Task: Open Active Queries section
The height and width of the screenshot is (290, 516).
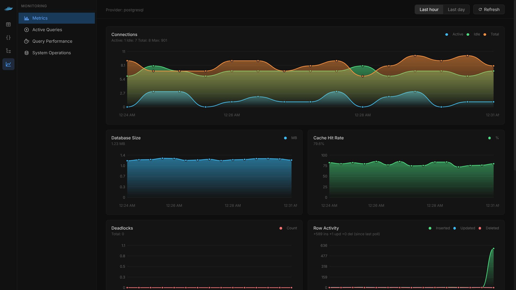Action: pos(57,30)
